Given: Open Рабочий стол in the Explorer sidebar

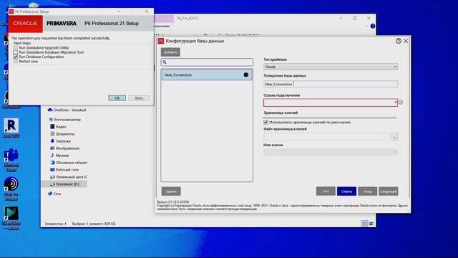Looking at the screenshot, I should [64, 170].
